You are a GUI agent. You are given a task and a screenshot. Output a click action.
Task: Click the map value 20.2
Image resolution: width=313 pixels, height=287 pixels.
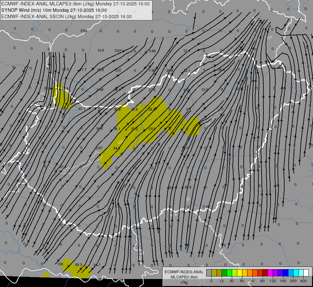135,129
